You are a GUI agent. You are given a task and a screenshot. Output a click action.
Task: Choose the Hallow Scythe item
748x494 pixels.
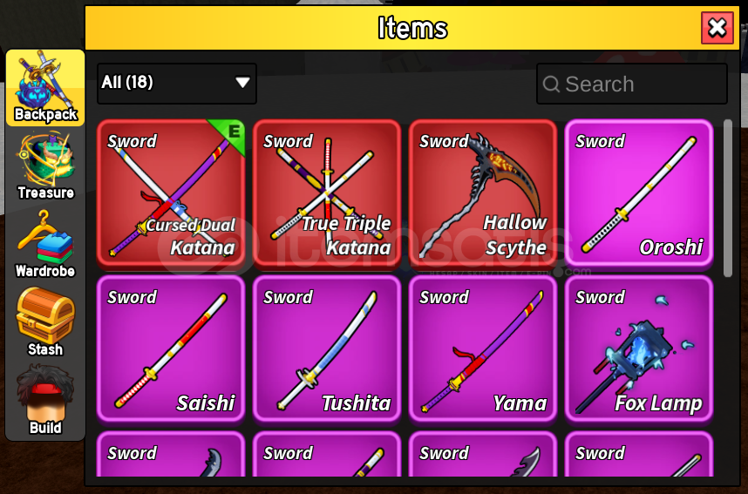pos(483,193)
